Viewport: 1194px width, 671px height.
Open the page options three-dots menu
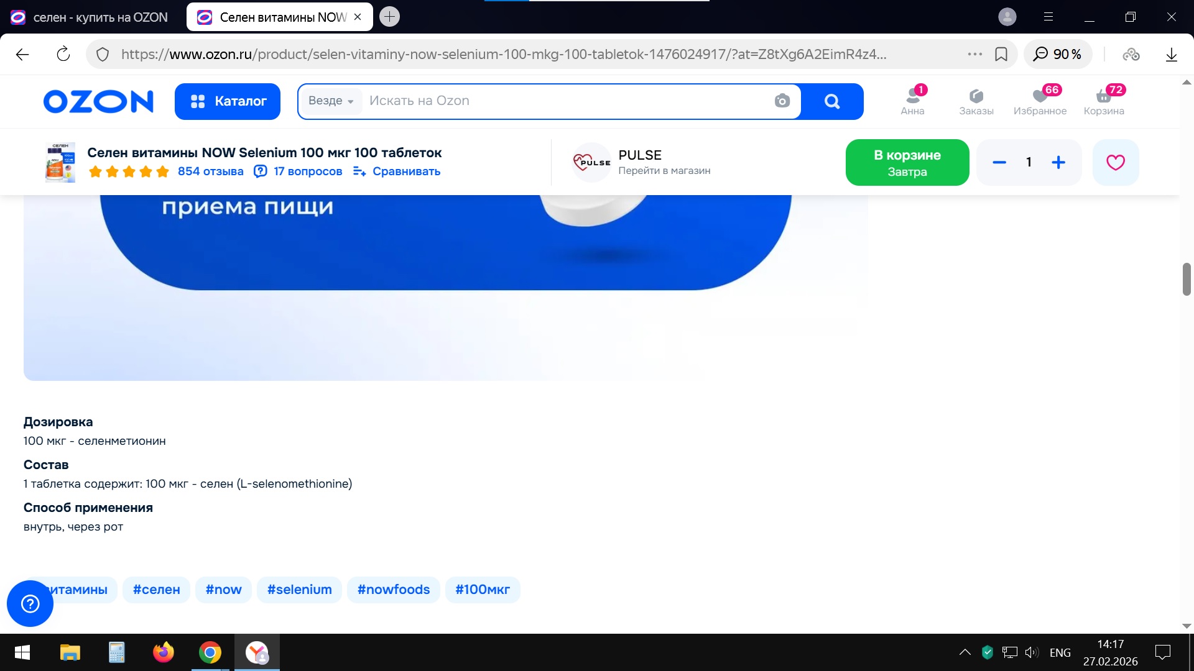[974, 55]
